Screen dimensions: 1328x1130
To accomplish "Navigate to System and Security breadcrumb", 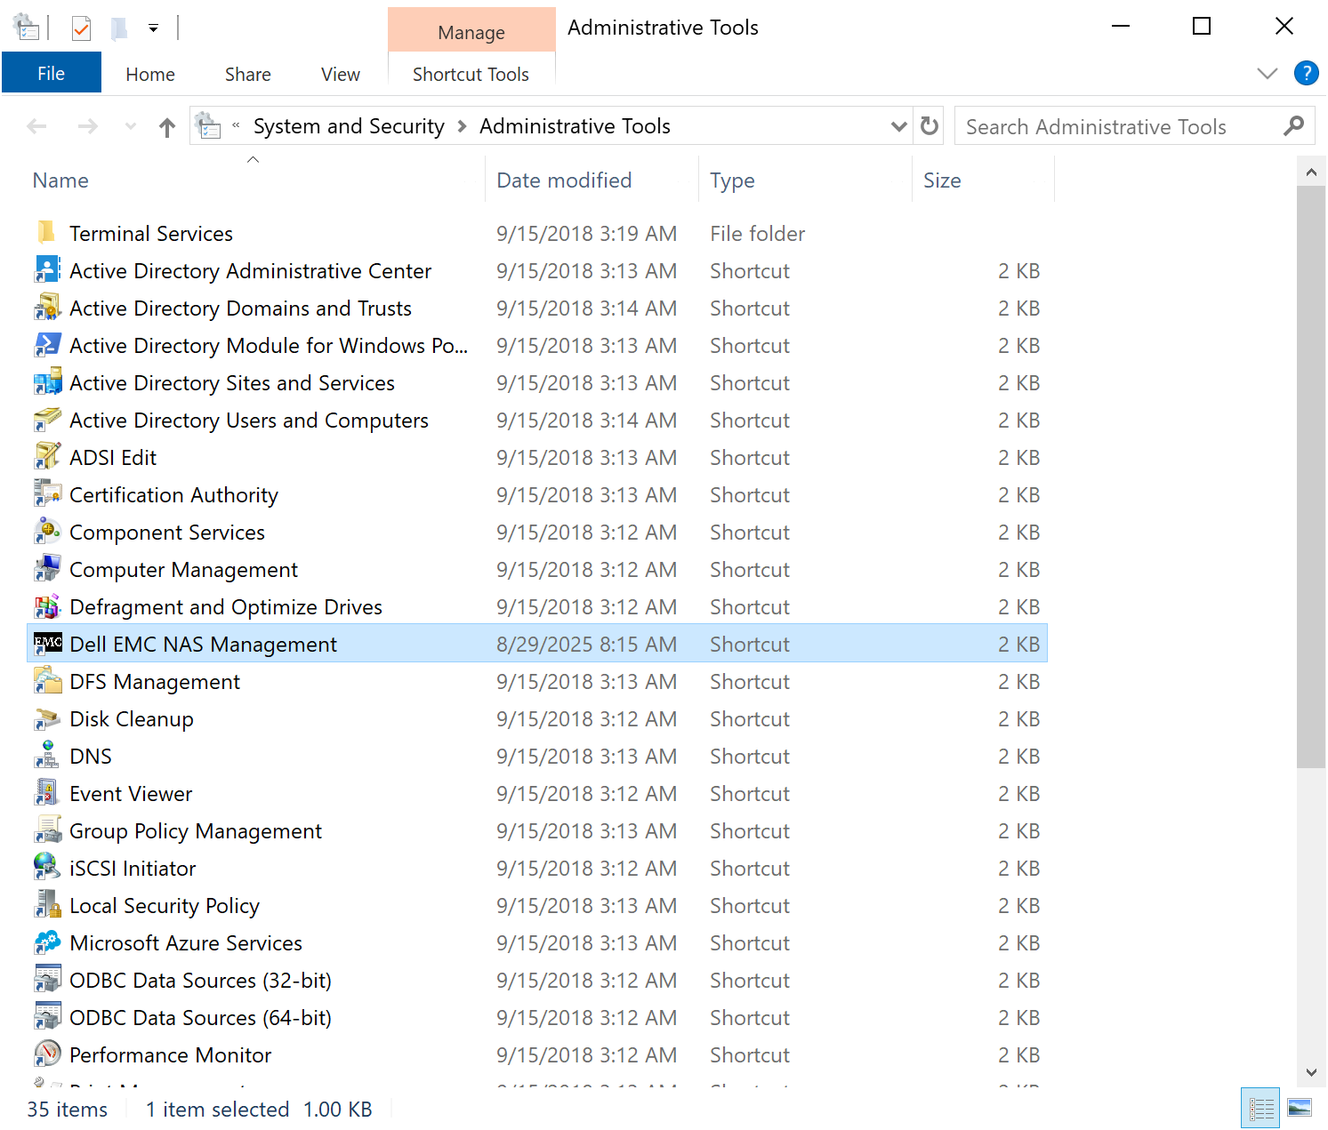I will click(x=348, y=126).
